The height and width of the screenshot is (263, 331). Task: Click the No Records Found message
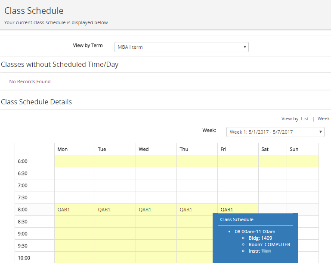tap(31, 81)
